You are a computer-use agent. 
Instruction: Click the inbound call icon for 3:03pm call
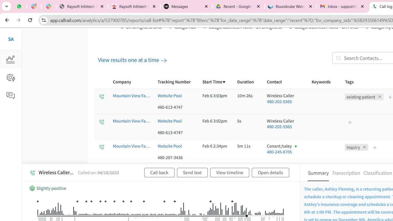(x=102, y=96)
